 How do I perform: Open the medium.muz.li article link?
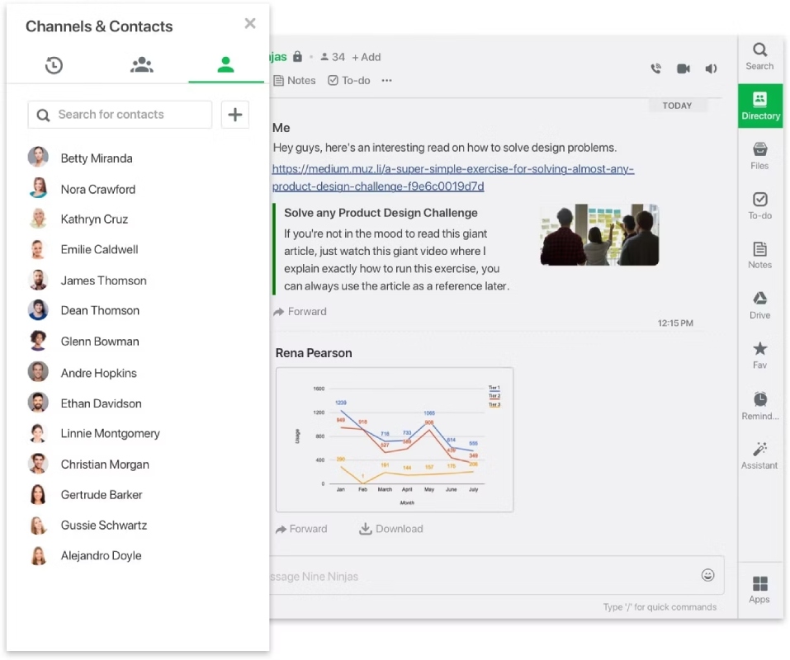pyautogui.click(x=453, y=177)
